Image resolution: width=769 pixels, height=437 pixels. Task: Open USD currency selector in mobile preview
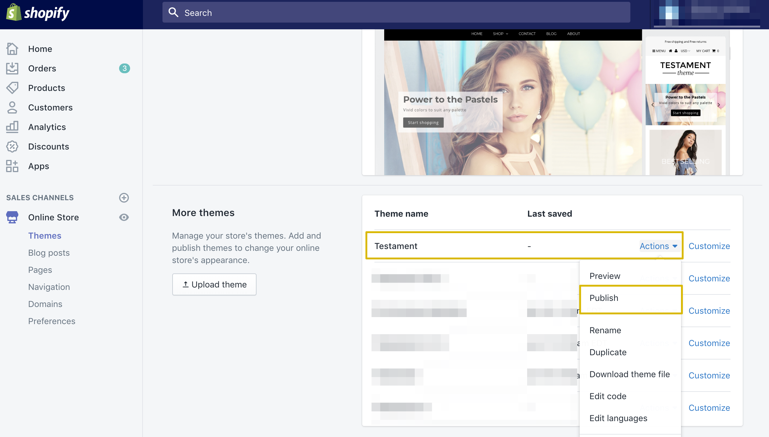click(x=685, y=51)
